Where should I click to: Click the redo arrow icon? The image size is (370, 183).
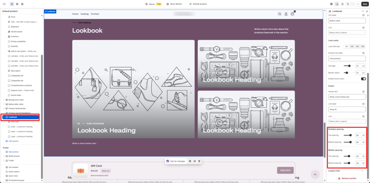point(353,4)
